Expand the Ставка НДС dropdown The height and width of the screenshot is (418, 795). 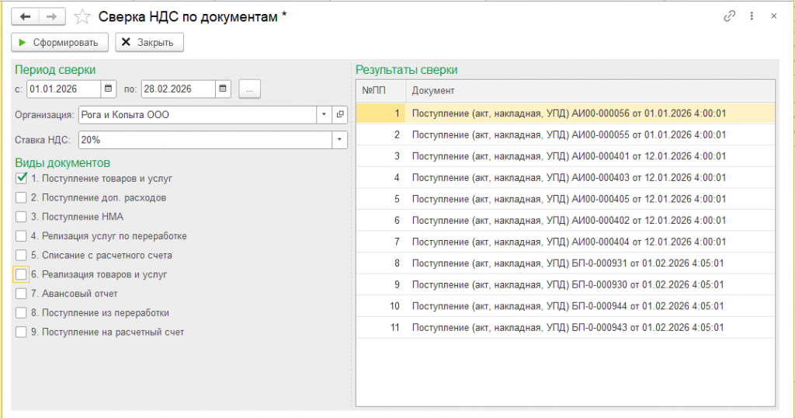coord(339,140)
